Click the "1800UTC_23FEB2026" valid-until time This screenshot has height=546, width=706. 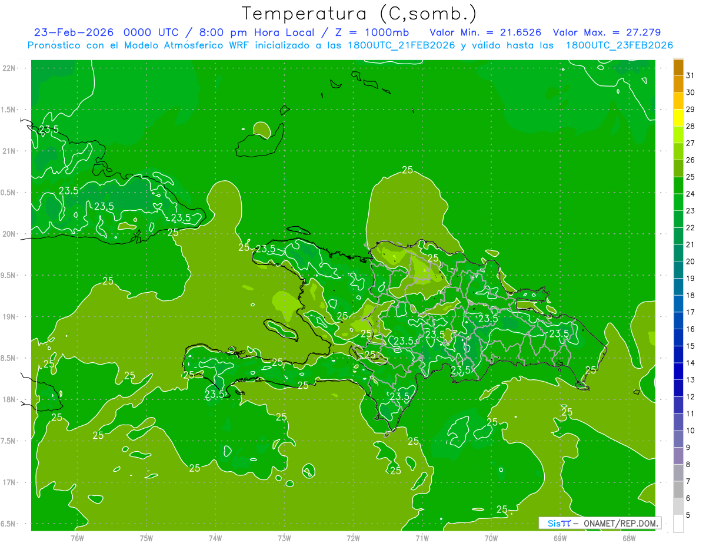coord(619,45)
